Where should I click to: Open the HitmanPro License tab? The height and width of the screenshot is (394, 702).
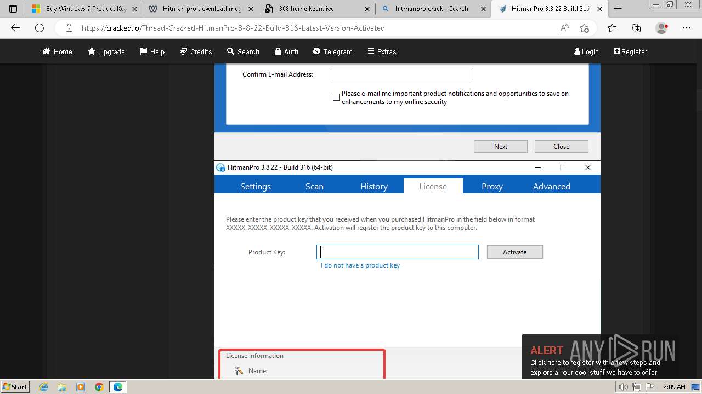click(433, 186)
